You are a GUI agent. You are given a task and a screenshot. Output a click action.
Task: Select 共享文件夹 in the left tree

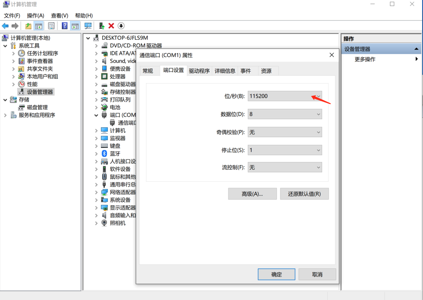[x=40, y=69]
